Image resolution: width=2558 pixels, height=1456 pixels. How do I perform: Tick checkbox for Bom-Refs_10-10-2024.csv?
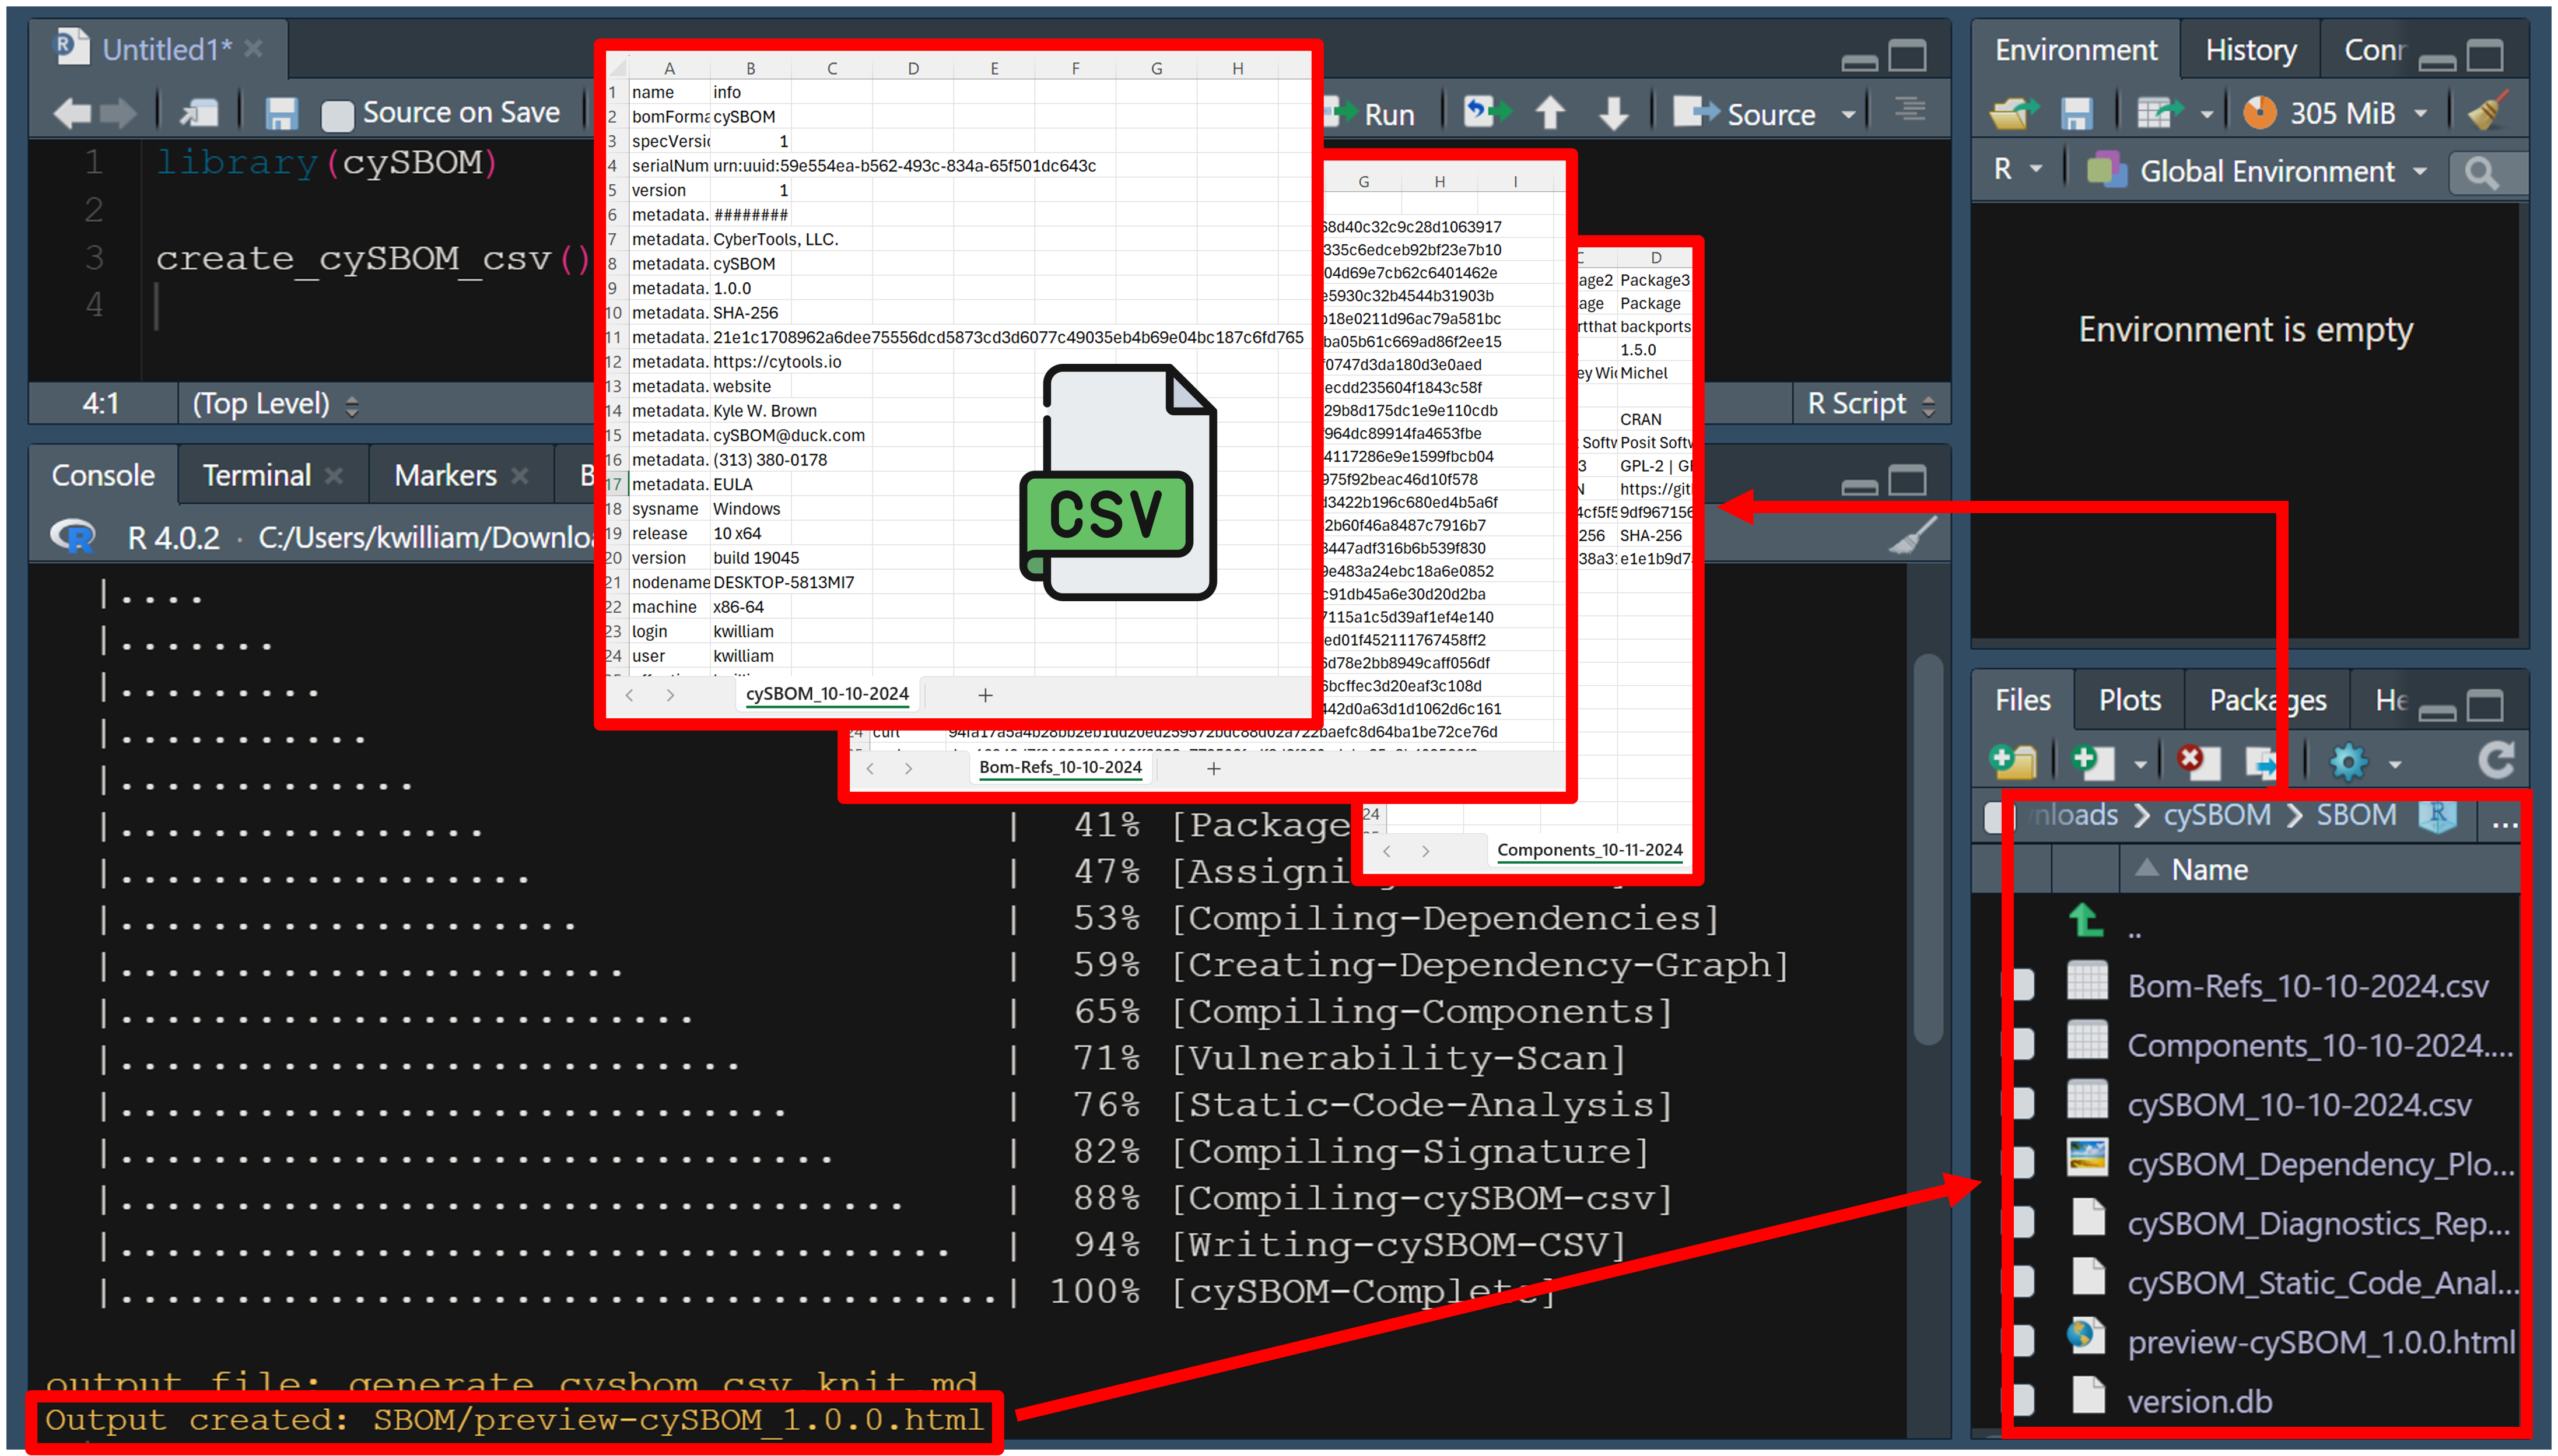(2022, 986)
